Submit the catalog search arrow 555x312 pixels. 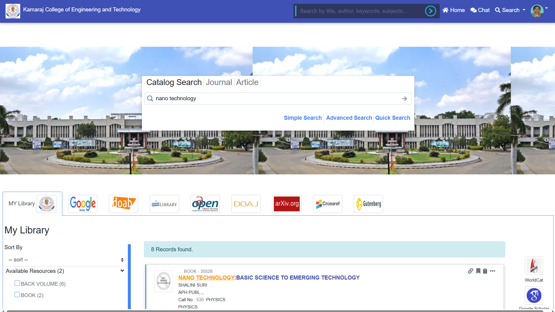(x=404, y=99)
